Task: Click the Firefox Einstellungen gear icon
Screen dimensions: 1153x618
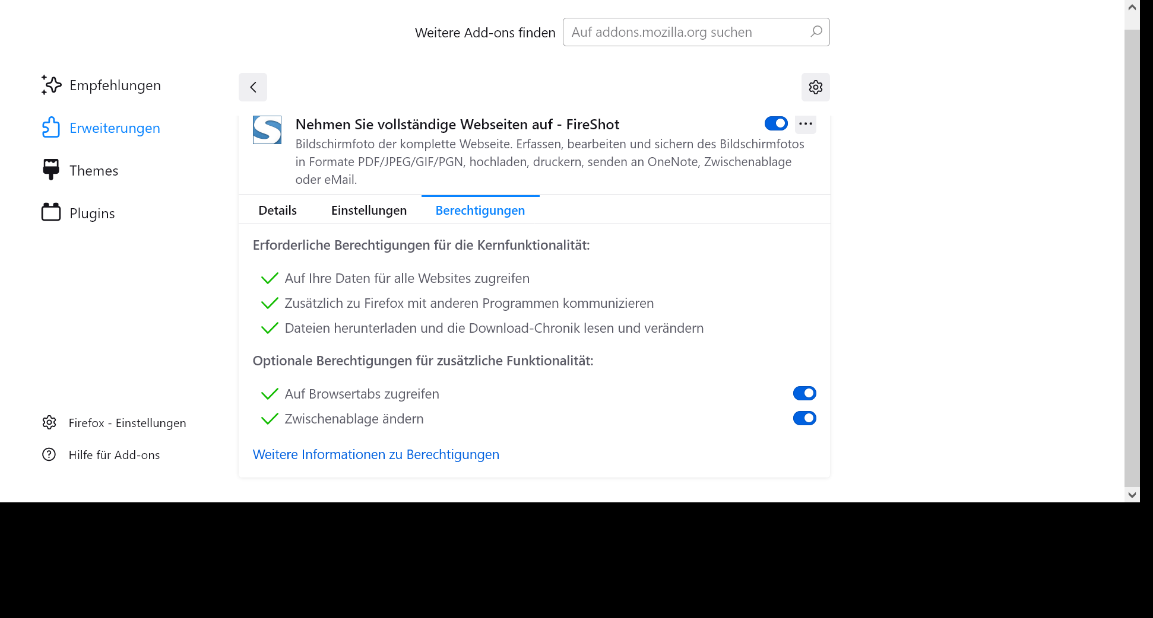Action: pyautogui.click(x=49, y=422)
